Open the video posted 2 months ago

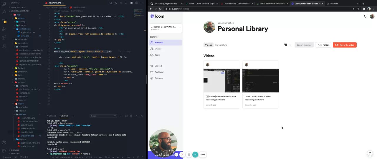click(260, 85)
